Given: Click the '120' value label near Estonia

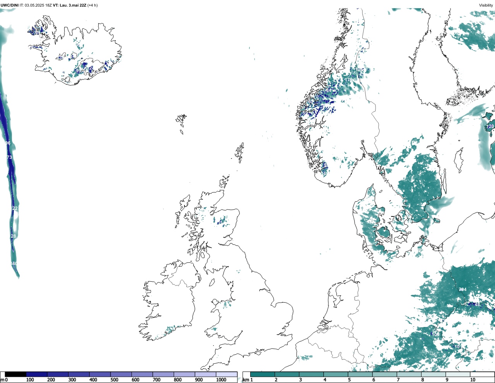Looking at the screenshot, I should click(490, 126).
